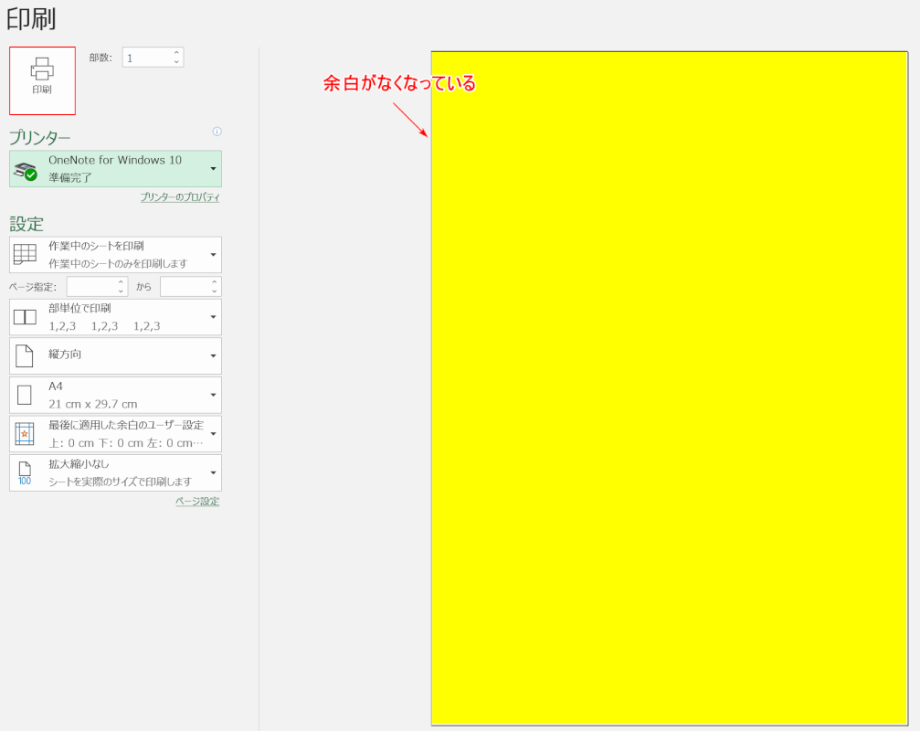Increment the ページ指定 start page value
Viewport: 920px width, 731px height.
click(x=121, y=282)
